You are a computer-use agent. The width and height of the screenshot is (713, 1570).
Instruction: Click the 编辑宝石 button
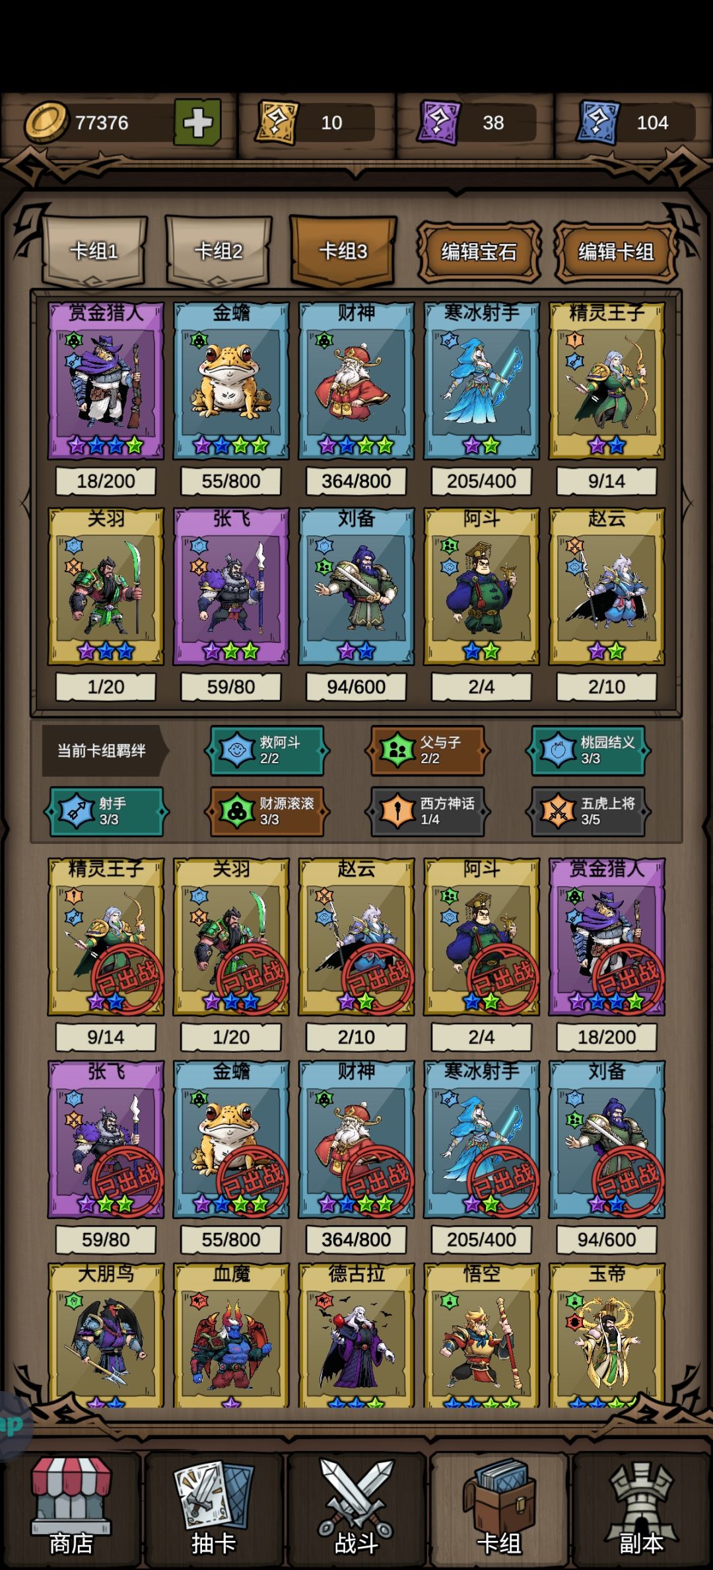click(x=479, y=252)
